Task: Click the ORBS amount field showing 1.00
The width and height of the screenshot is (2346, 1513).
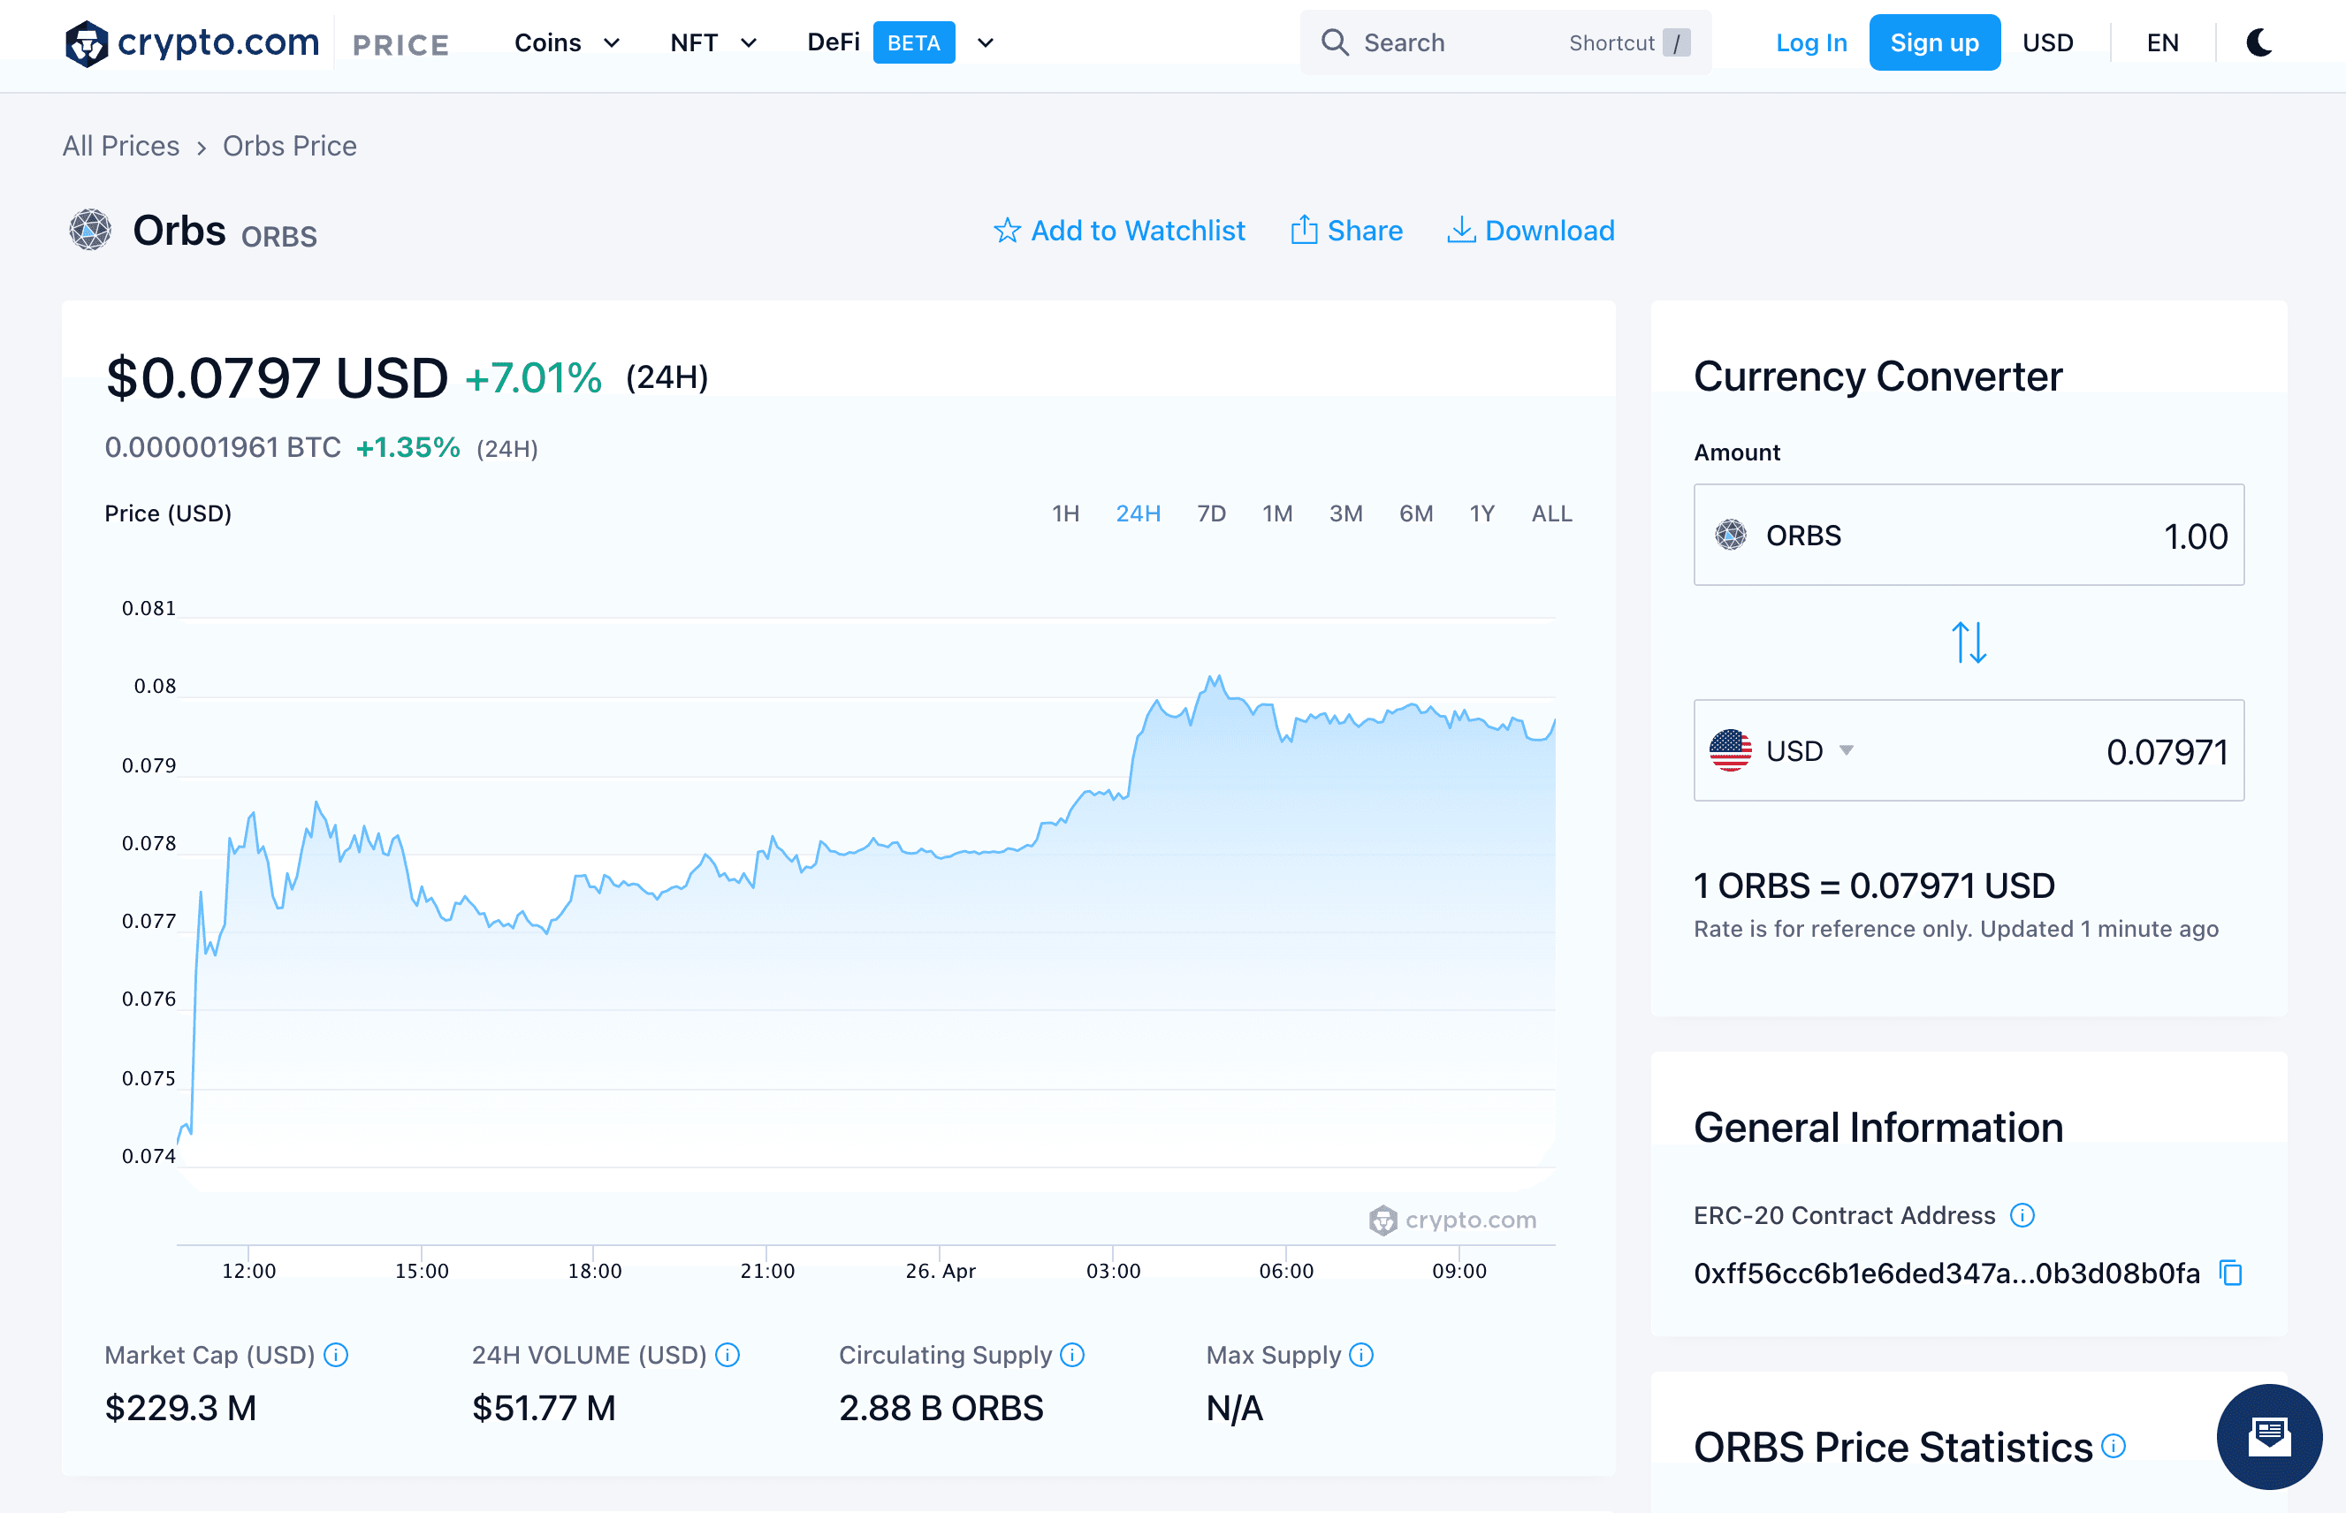Action: [1968, 536]
